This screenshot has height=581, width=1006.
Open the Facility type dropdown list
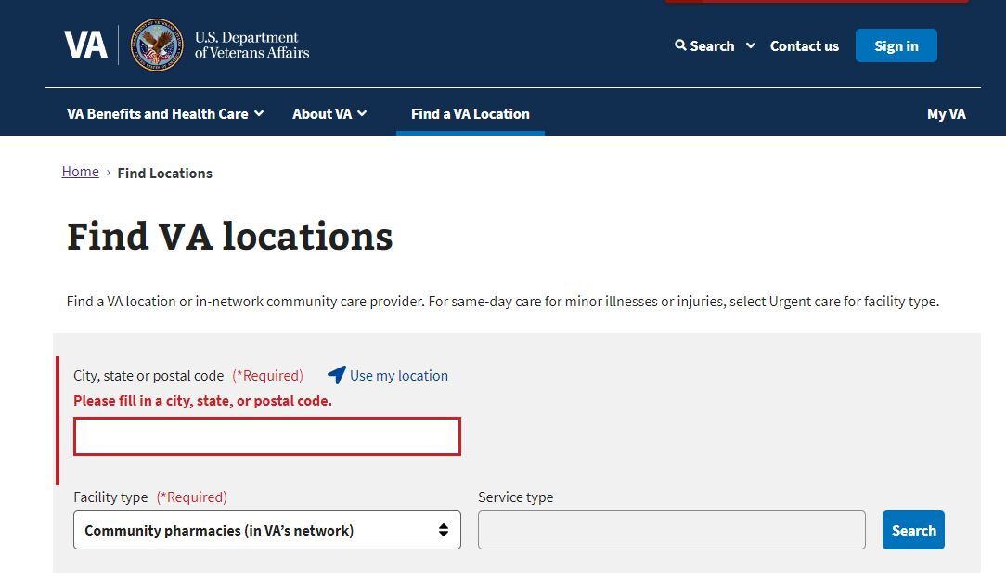(266, 530)
